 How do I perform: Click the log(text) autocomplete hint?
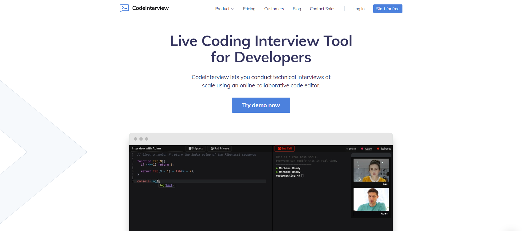[x=167, y=185]
